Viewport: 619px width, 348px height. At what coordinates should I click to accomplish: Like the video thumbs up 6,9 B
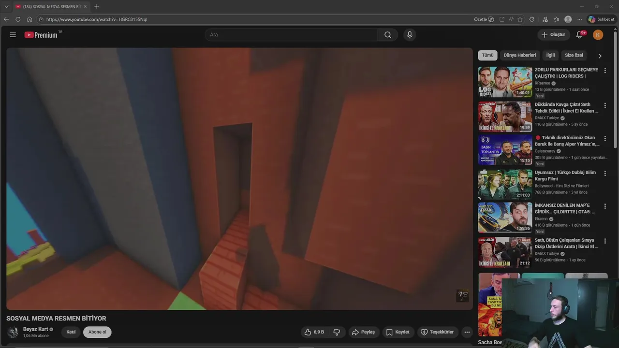(314, 332)
